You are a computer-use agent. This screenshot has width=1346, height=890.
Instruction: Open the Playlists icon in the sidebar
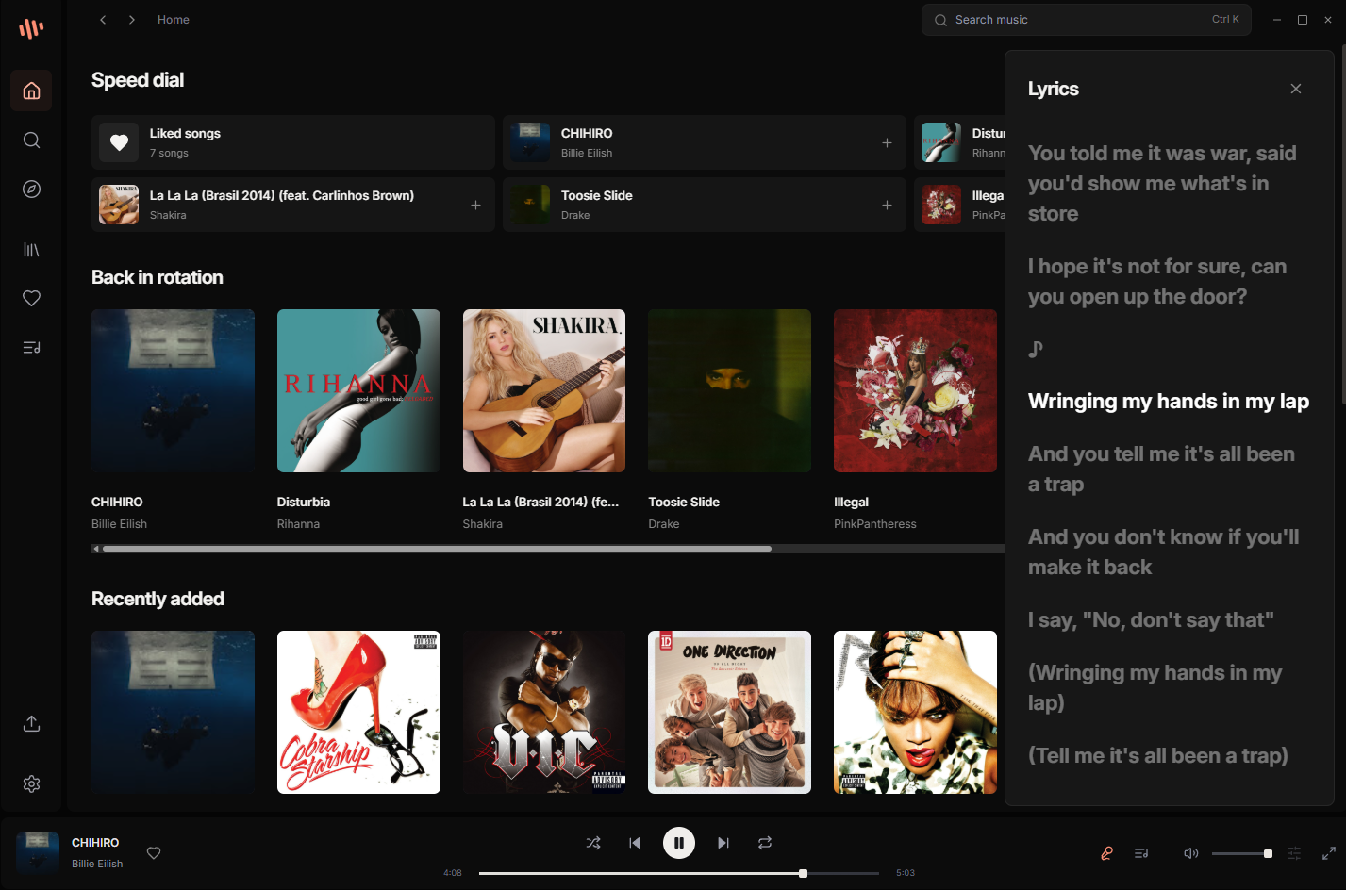[x=31, y=348]
